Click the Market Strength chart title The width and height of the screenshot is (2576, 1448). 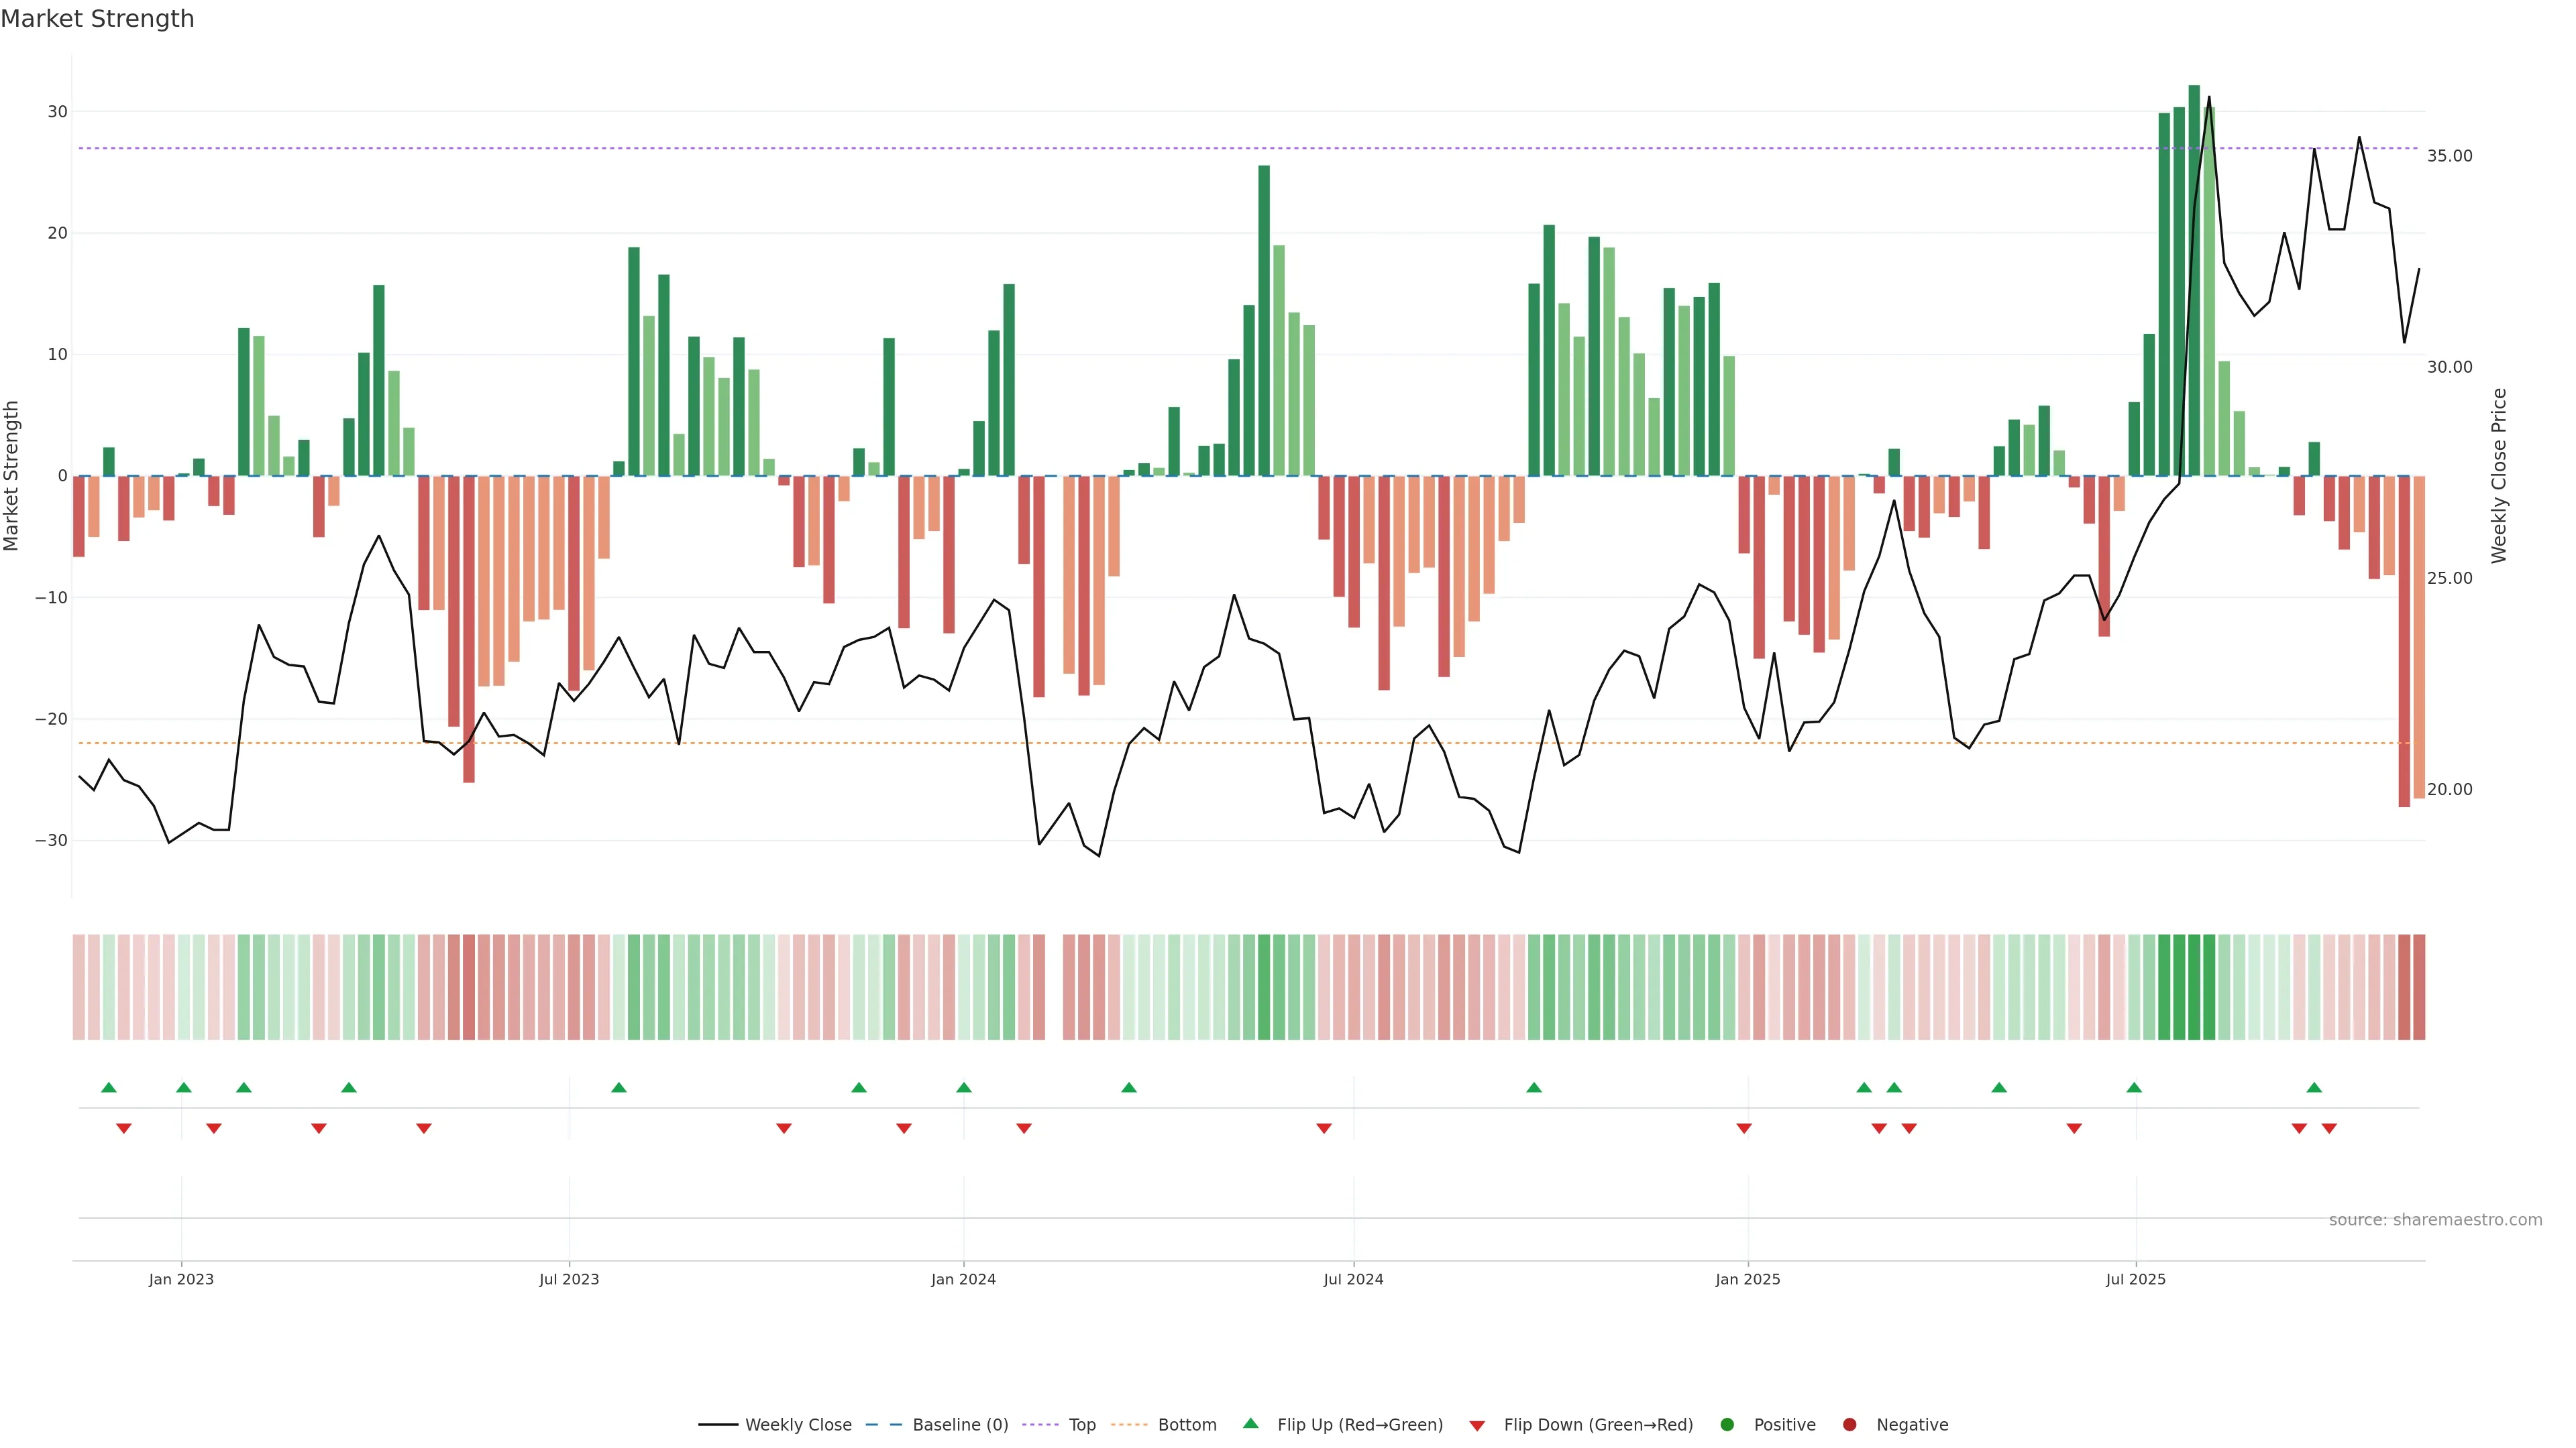[97, 19]
